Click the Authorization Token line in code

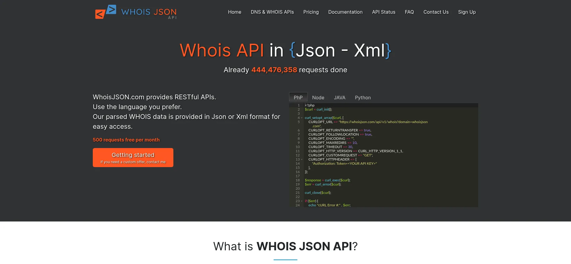pyautogui.click(x=344, y=164)
